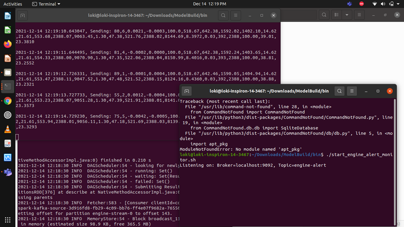Image resolution: width=404 pixels, height=227 pixels.
Task: Launch LibreOffice Impress from the dock
Action: click(x=8, y=58)
